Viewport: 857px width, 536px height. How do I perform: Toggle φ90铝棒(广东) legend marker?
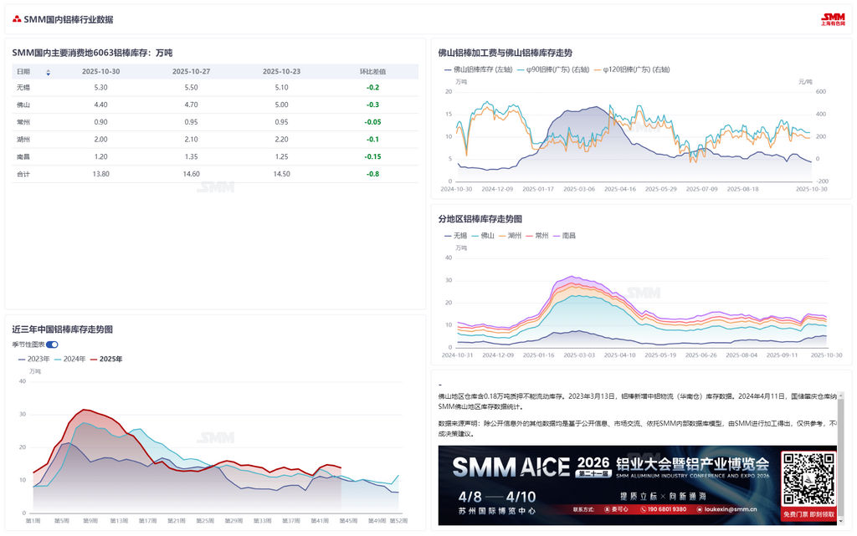point(552,69)
